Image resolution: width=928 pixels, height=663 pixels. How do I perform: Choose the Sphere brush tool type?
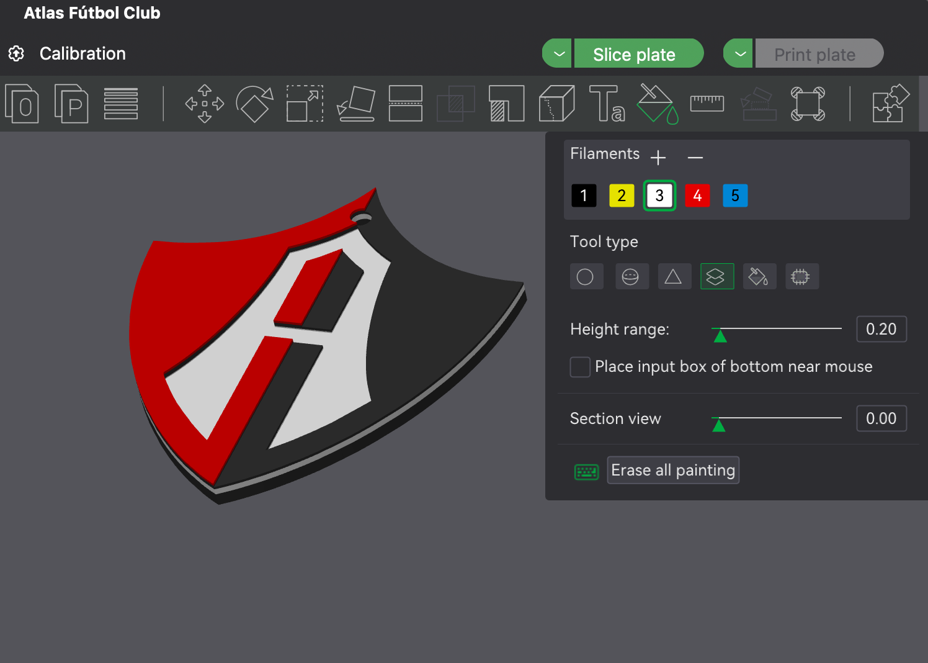(x=631, y=276)
